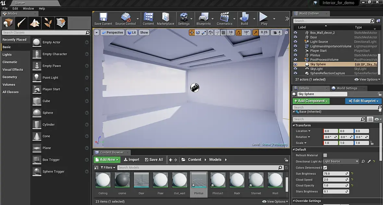
Task: Click the camera speed icon in viewport
Action: click(x=275, y=32)
